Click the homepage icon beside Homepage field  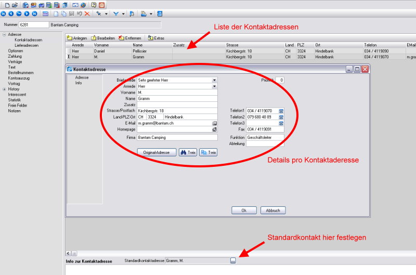pos(214,129)
